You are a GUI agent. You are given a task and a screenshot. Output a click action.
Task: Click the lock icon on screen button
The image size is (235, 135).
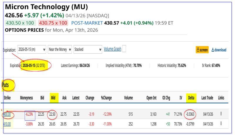pyautogui.click(x=198, y=50)
